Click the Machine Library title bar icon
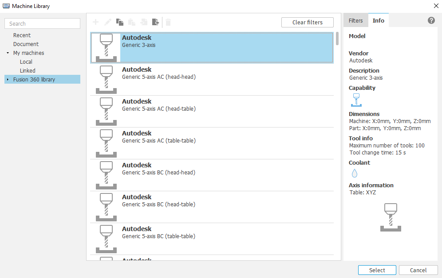The height and width of the screenshot is (278, 442). coord(7,6)
